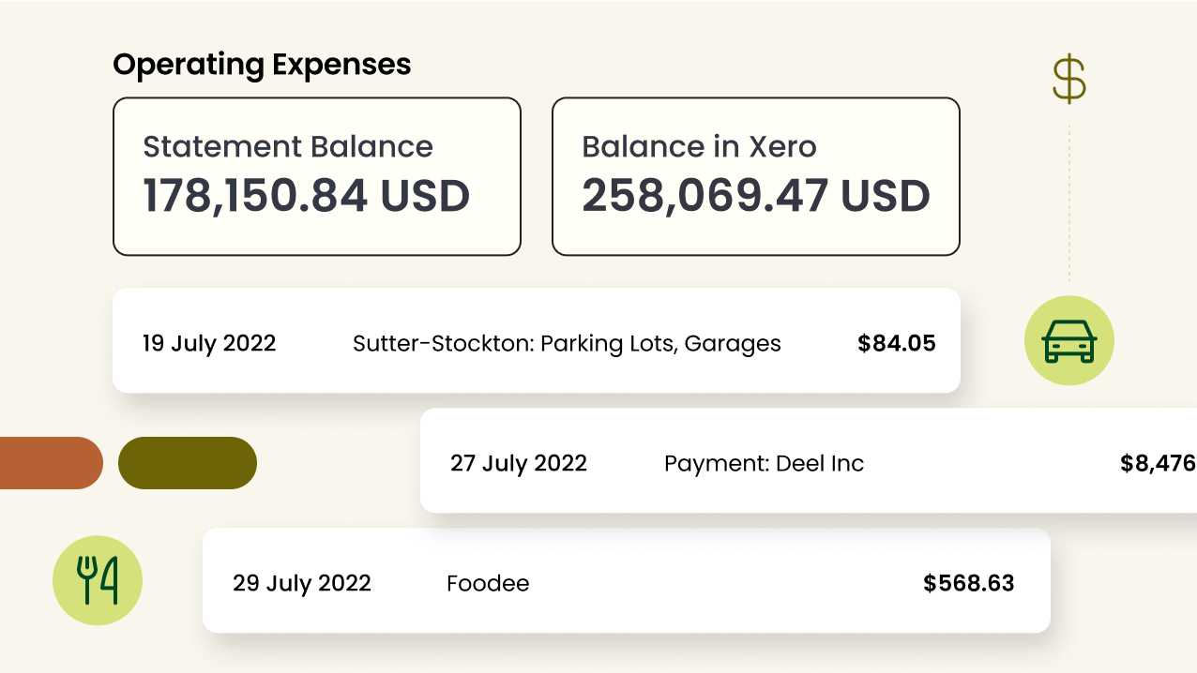Click the 178,150.84 USD figure

click(x=307, y=196)
